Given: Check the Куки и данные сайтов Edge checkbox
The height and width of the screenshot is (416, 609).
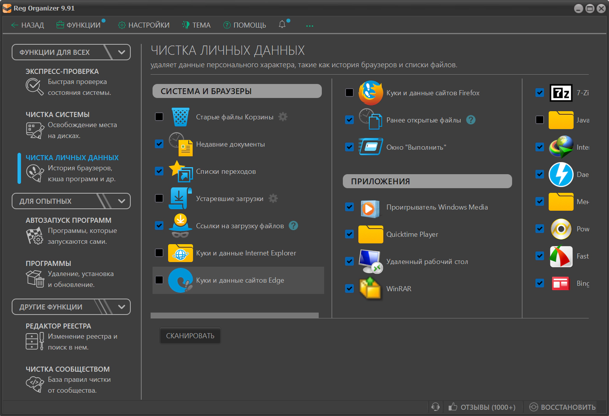Looking at the screenshot, I should [x=159, y=280].
